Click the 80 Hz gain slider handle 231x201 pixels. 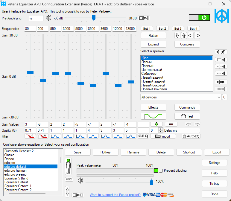(30, 72)
